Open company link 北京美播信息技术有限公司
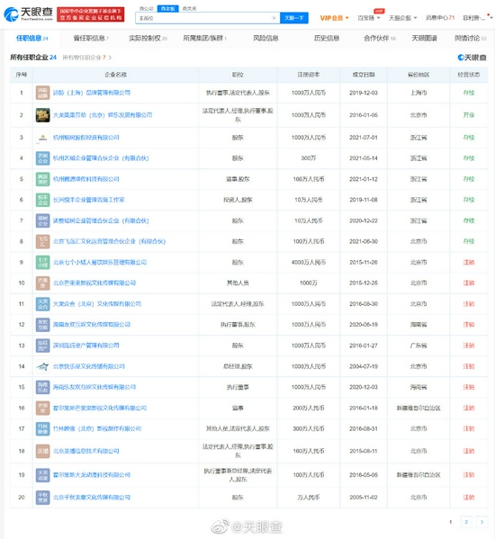Image resolution: width=495 pixels, height=539 pixels. pyautogui.click(x=85, y=451)
